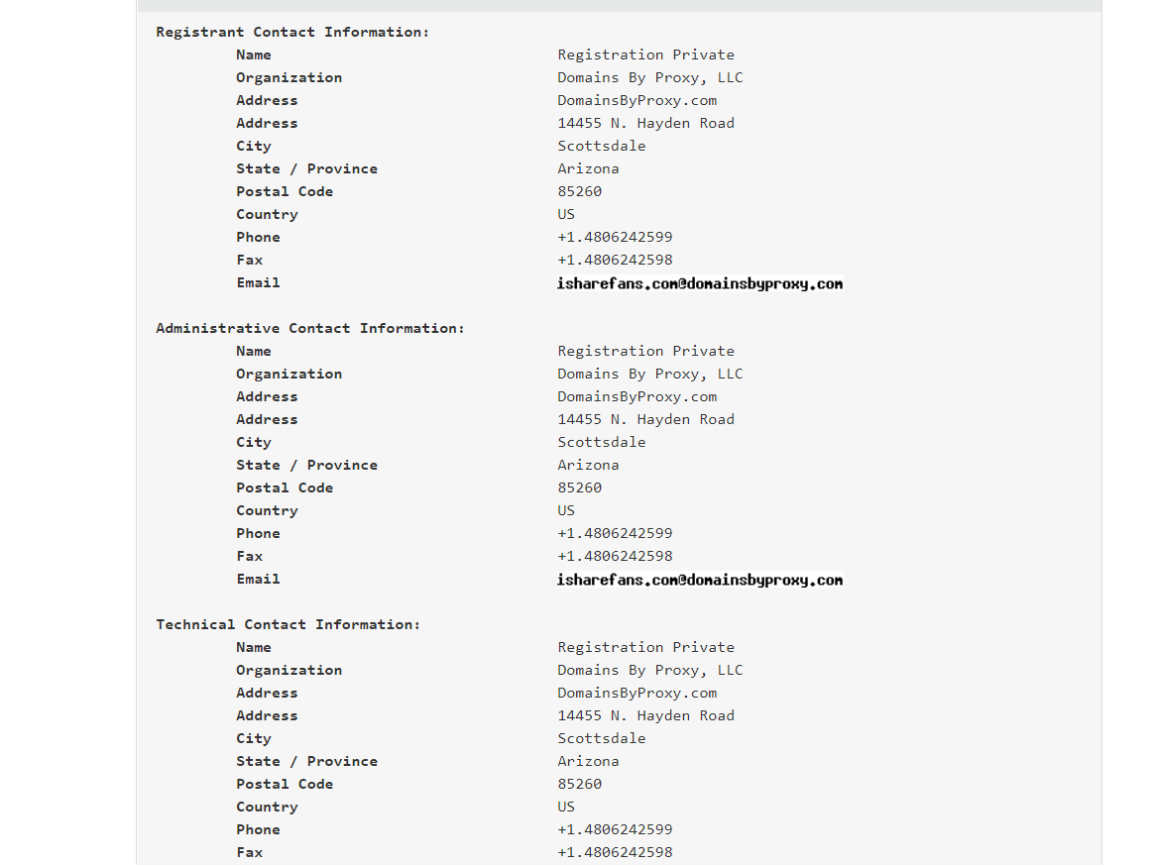Click the Administrative contact phone number
This screenshot has width=1156, height=865.
point(615,533)
